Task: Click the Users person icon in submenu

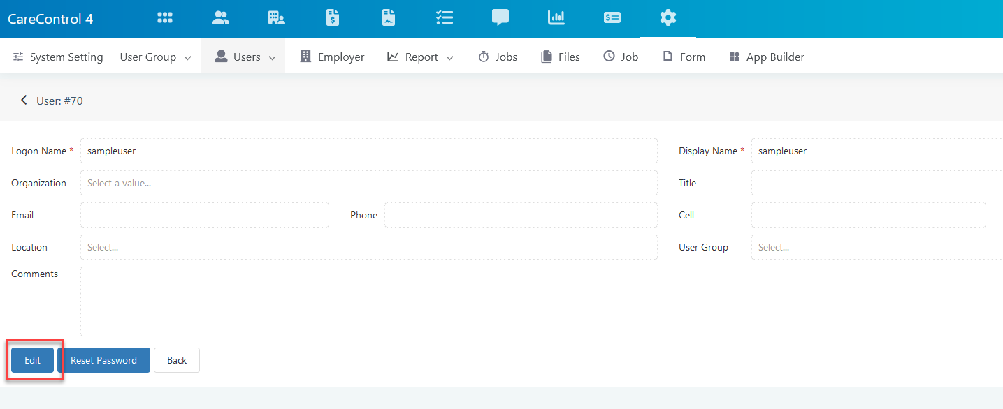Action: tap(221, 57)
